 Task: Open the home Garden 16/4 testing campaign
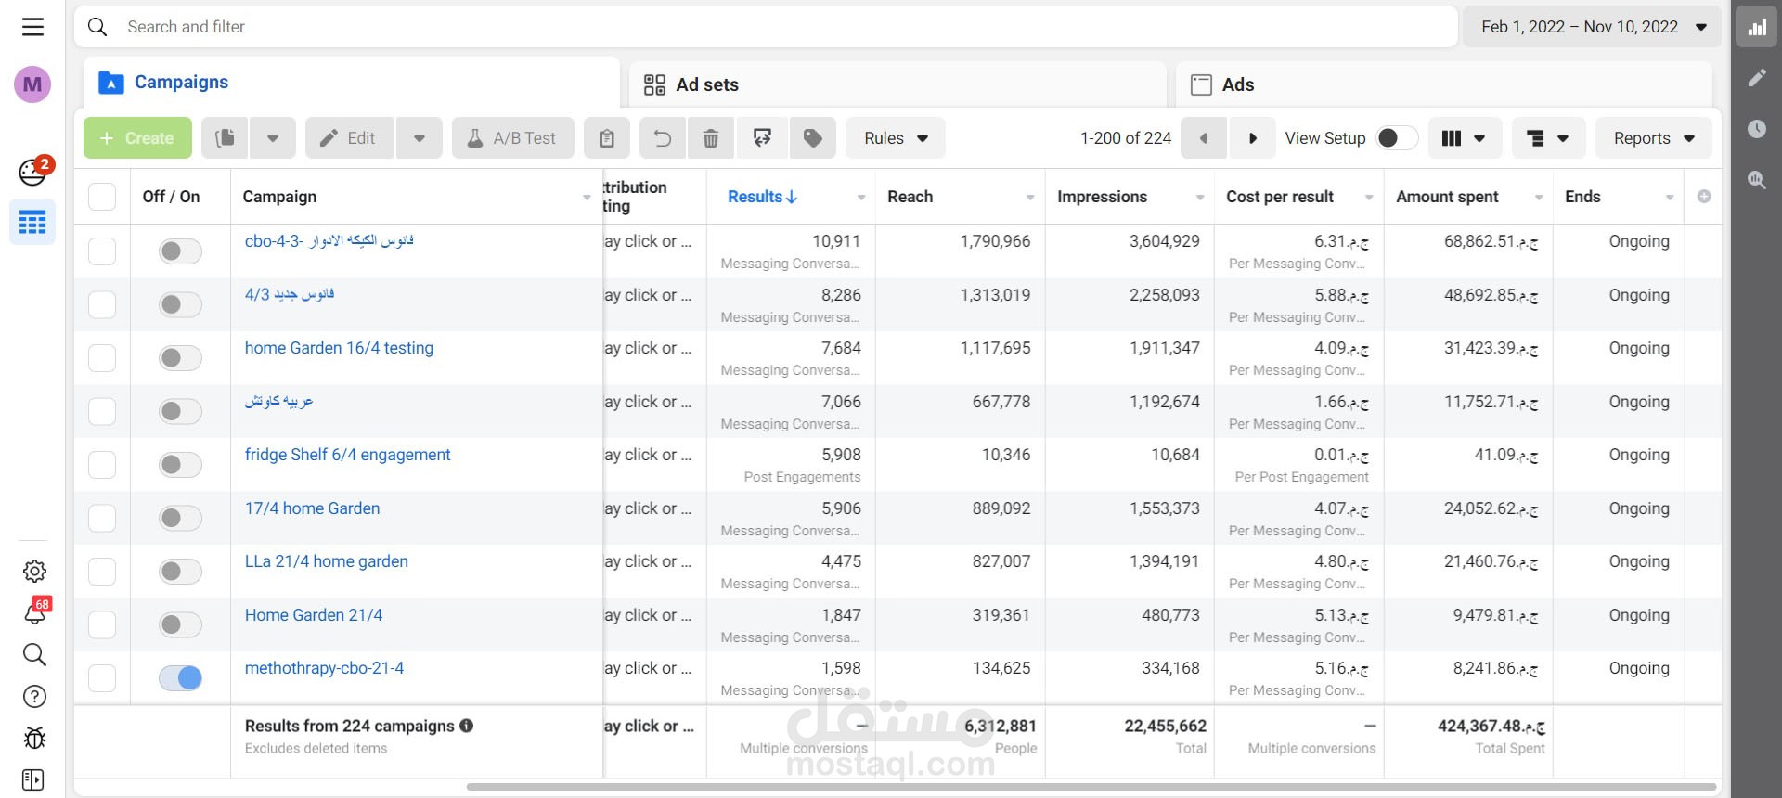339,348
